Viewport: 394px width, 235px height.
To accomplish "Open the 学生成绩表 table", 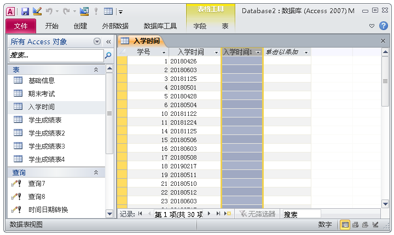I will (56, 120).
